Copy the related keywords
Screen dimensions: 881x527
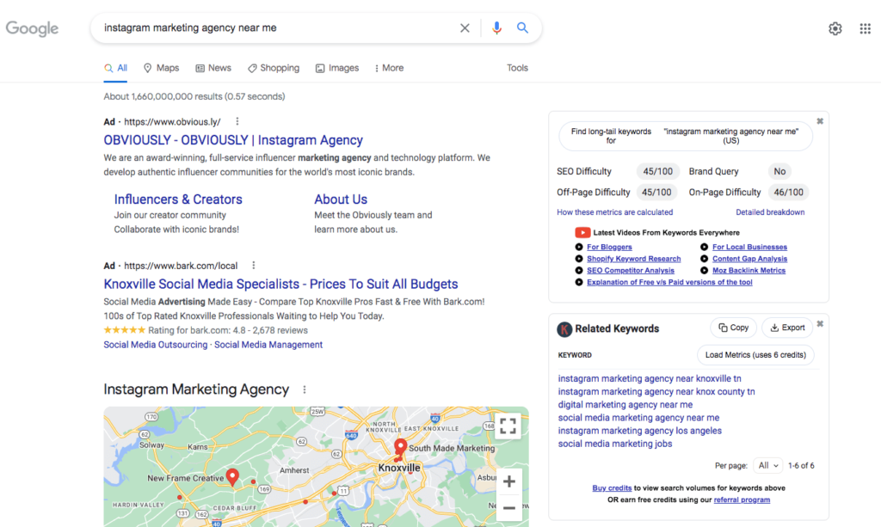733,328
